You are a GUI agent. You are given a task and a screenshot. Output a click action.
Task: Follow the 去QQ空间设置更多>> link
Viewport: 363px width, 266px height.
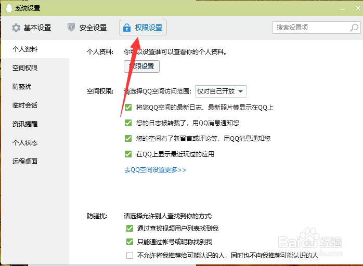[x=155, y=170]
